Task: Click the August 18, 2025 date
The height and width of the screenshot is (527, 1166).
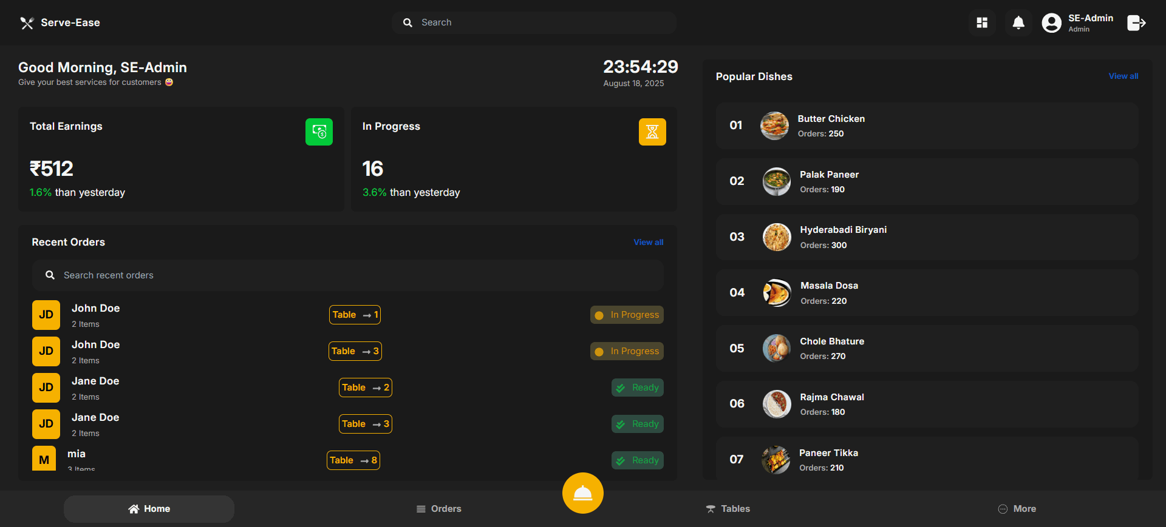Action: click(x=633, y=84)
